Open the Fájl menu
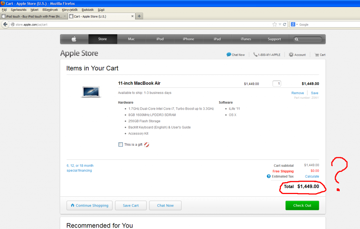 pyautogui.click(x=4, y=10)
